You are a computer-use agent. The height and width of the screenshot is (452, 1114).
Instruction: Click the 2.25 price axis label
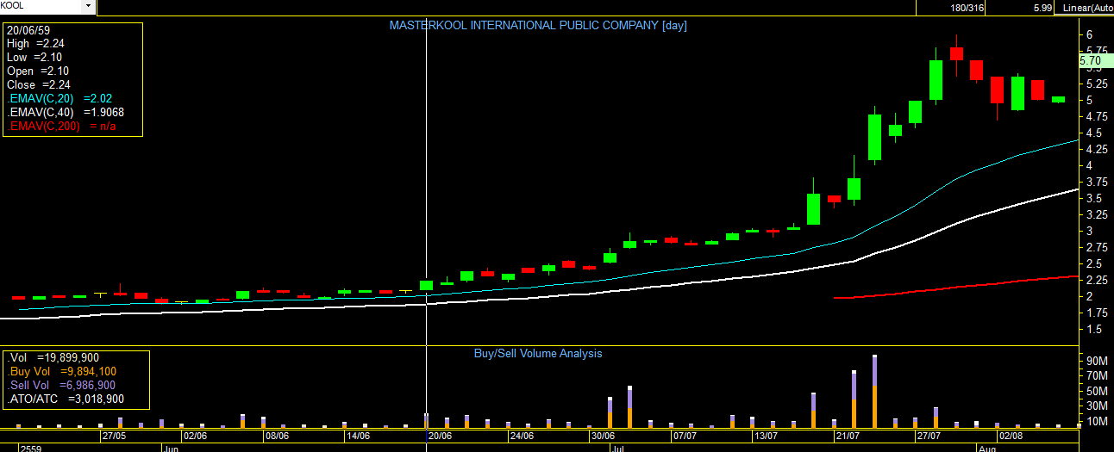pos(1097,280)
